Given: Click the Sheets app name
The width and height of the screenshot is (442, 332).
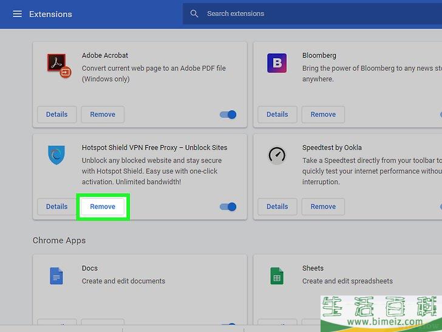Looking at the screenshot, I should coord(313,268).
